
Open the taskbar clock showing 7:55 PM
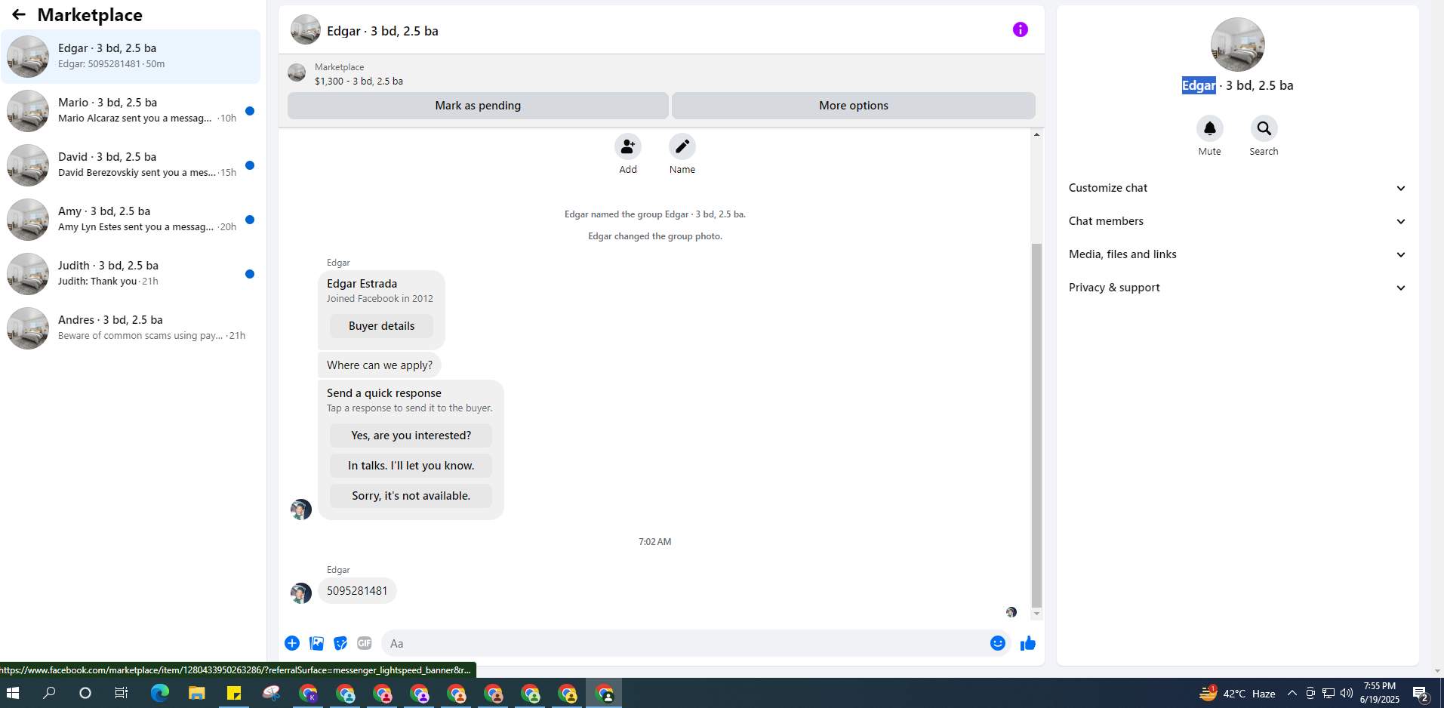tap(1379, 693)
